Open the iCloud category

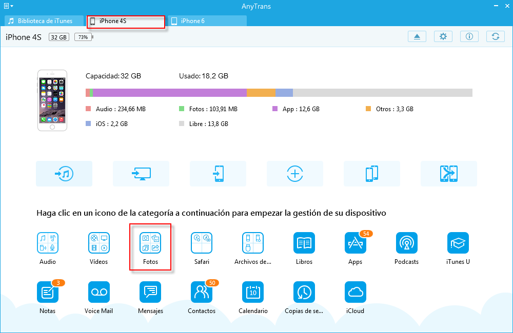tap(356, 292)
